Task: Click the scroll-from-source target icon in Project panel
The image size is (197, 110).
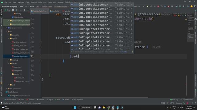Action: [x=13, y=10]
